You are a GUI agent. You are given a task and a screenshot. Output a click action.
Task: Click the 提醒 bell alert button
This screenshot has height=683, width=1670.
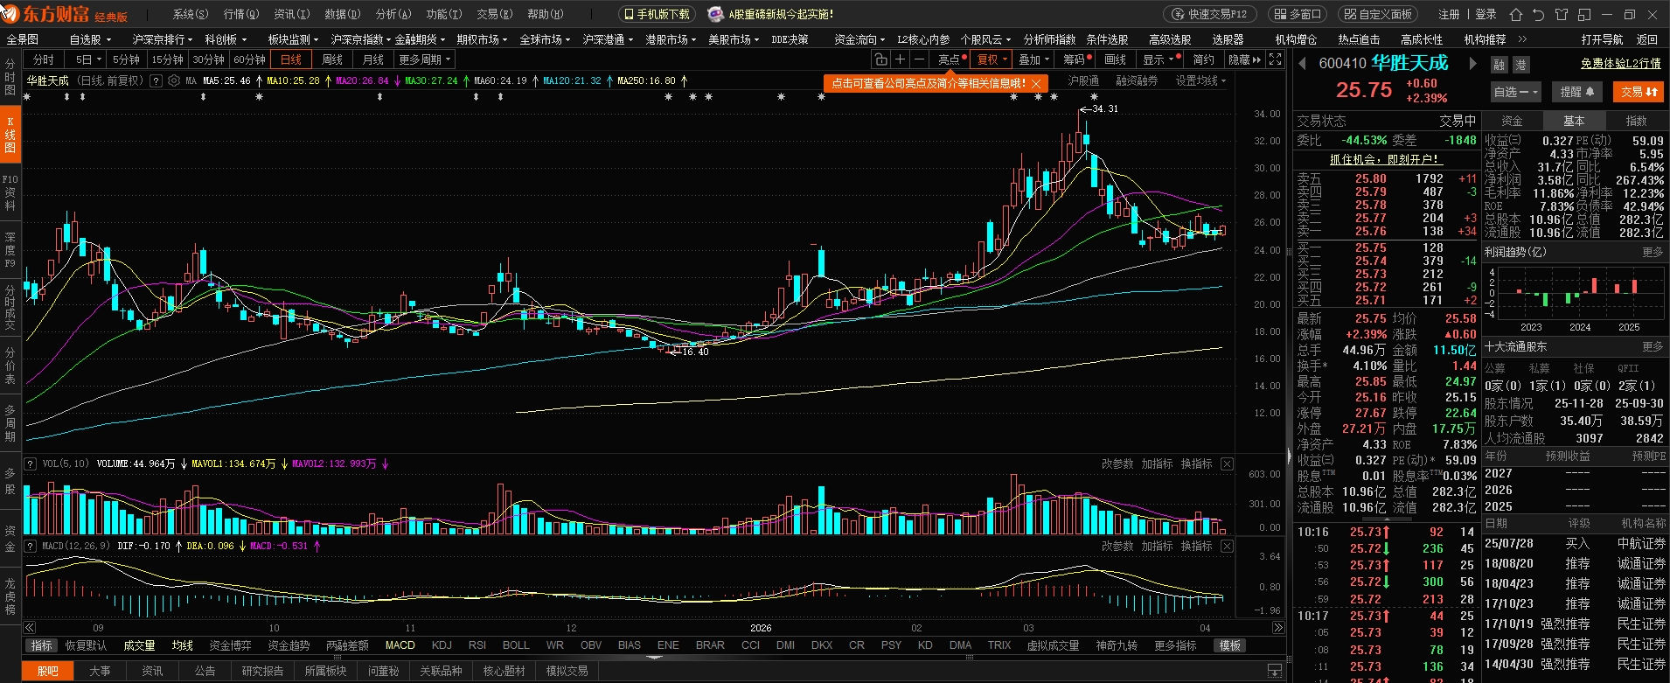[1577, 92]
